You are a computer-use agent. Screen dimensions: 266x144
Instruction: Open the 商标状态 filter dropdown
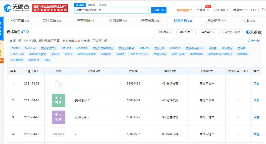click(165, 32)
